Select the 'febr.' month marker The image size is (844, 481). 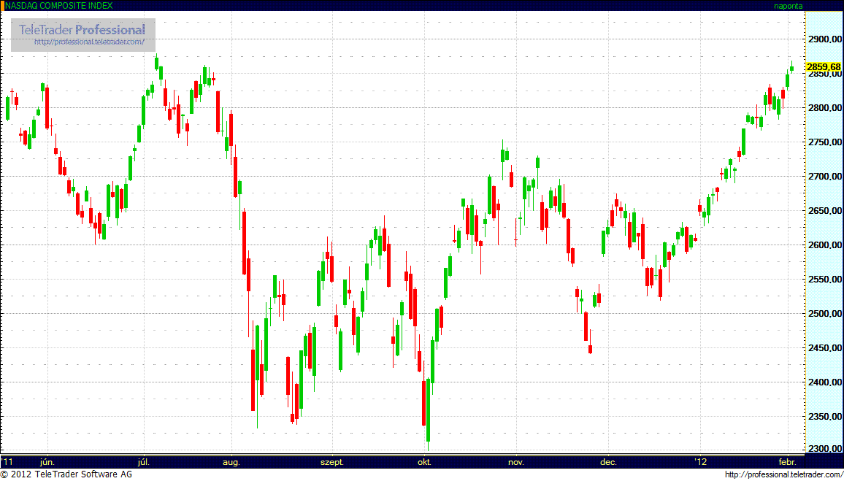(x=787, y=462)
